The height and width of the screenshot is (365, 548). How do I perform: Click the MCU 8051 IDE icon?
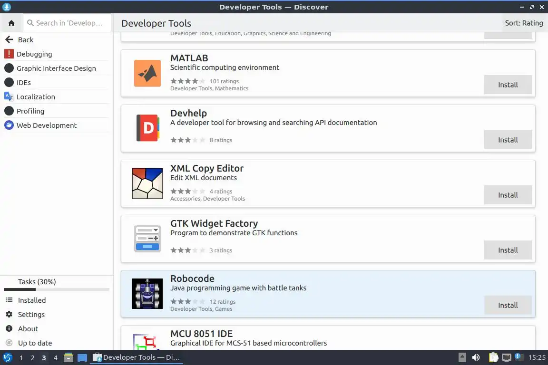pyautogui.click(x=146, y=342)
